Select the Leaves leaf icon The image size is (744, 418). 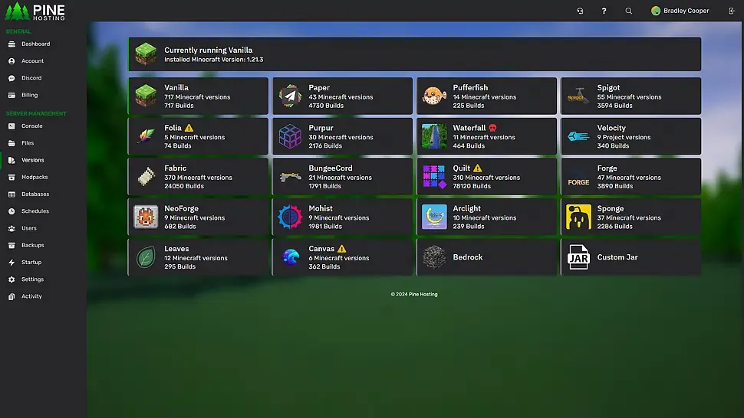(x=146, y=257)
